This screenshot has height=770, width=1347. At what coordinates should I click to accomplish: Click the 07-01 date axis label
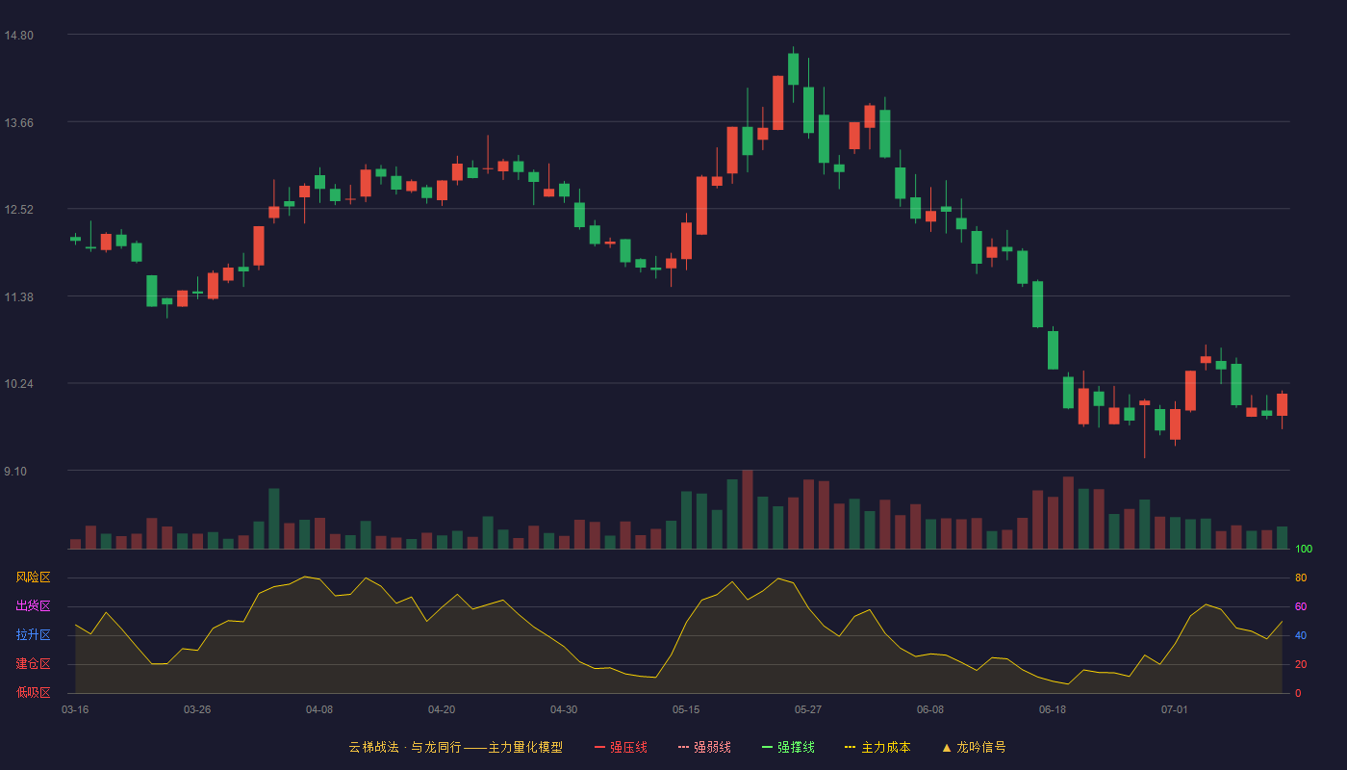[1175, 709]
